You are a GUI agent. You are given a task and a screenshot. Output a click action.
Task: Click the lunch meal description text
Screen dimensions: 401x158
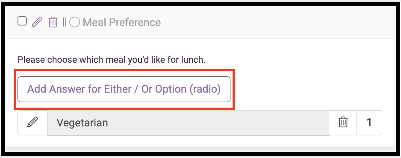112,60
